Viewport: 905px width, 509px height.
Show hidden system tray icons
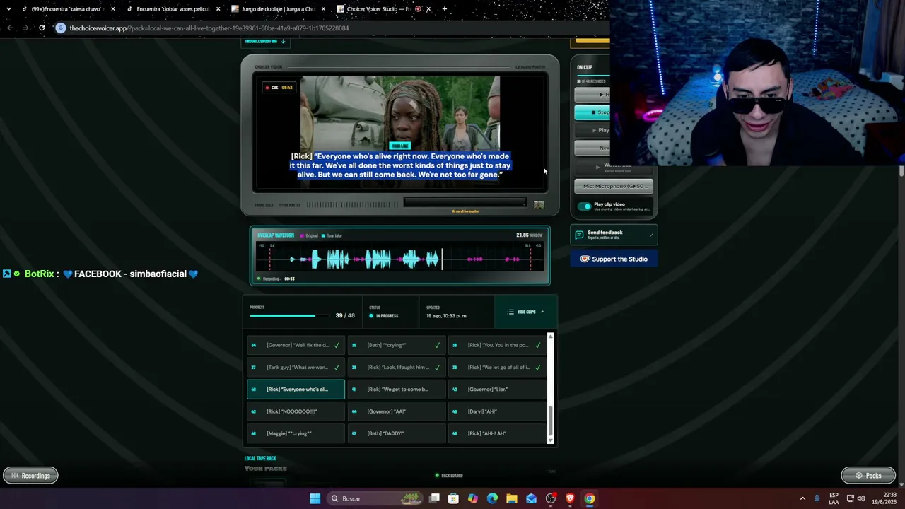pos(802,498)
